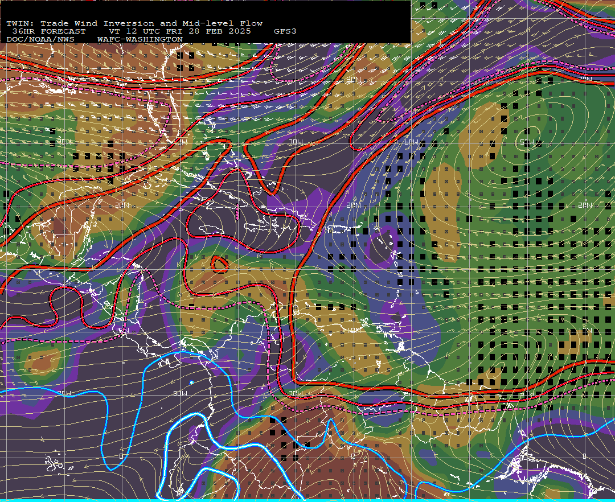Click the 20N latitude label over the Yucatan peninsula
This screenshot has height=502, width=615.
tap(122, 205)
